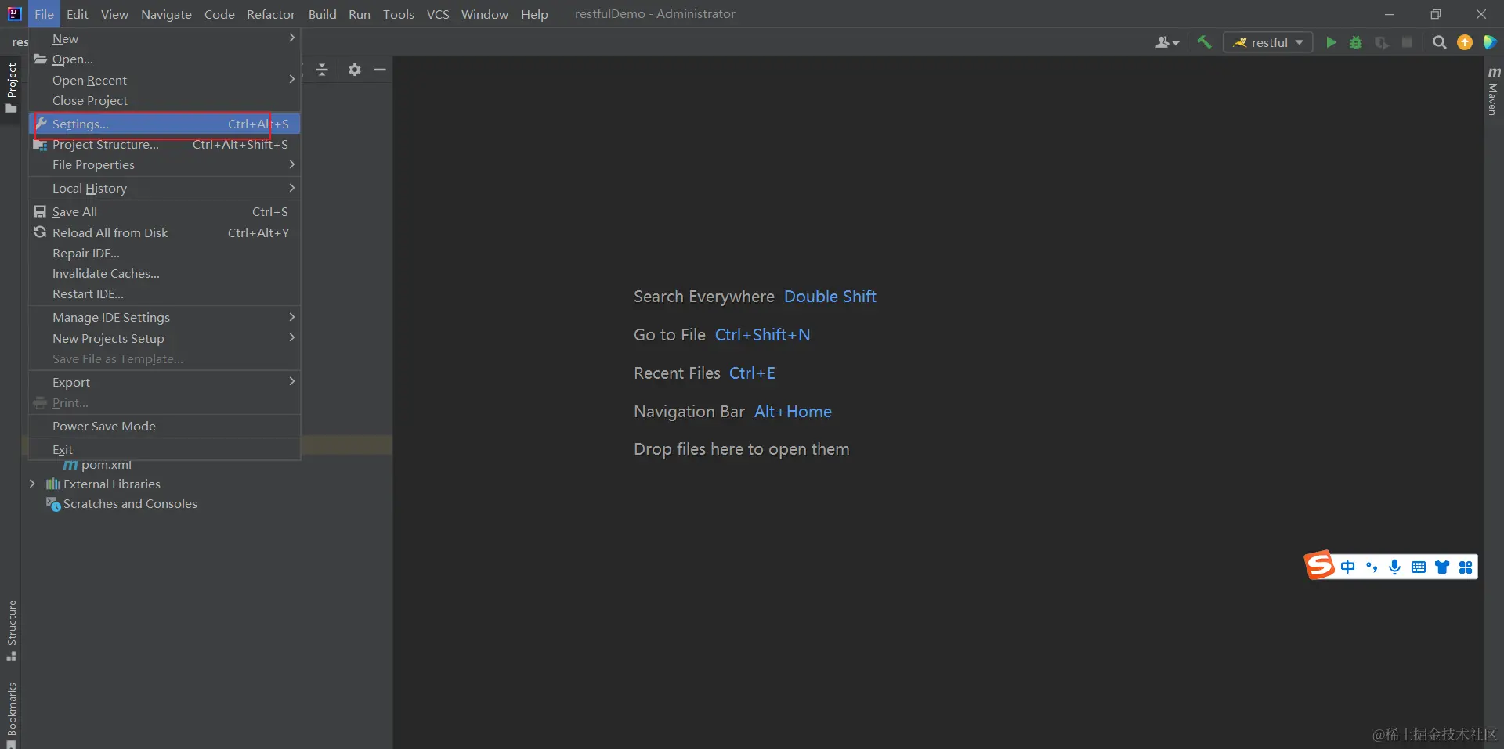This screenshot has width=1504, height=749.
Task: Click Double Shift shortcut text
Action: 830,297
